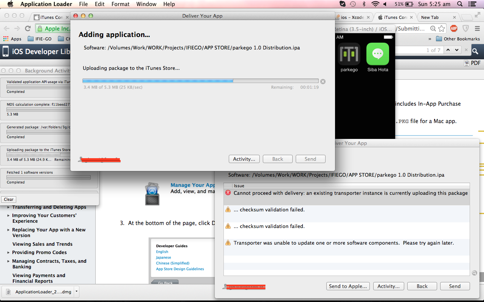Click the upload progress bar
Screen dimensions: 484x302
[x=200, y=81]
